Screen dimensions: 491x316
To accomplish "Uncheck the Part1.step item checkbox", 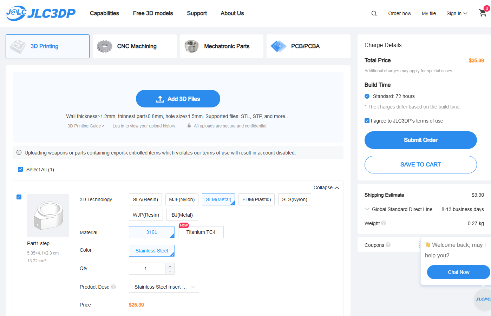I will click(19, 197).
